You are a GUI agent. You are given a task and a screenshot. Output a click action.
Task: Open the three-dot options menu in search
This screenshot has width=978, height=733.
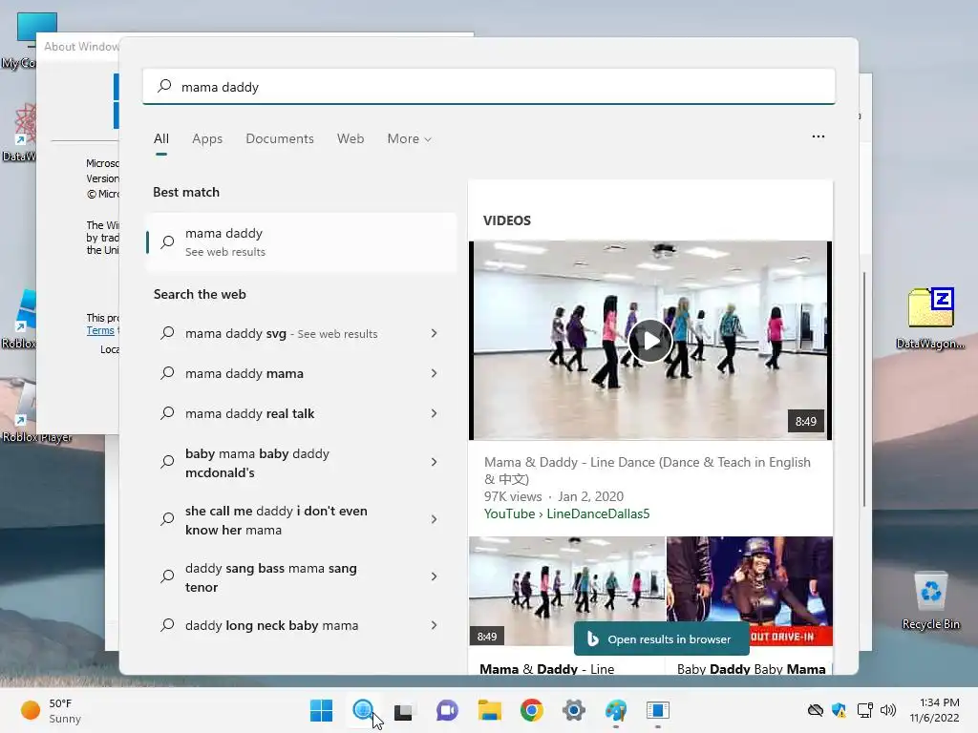819,136
